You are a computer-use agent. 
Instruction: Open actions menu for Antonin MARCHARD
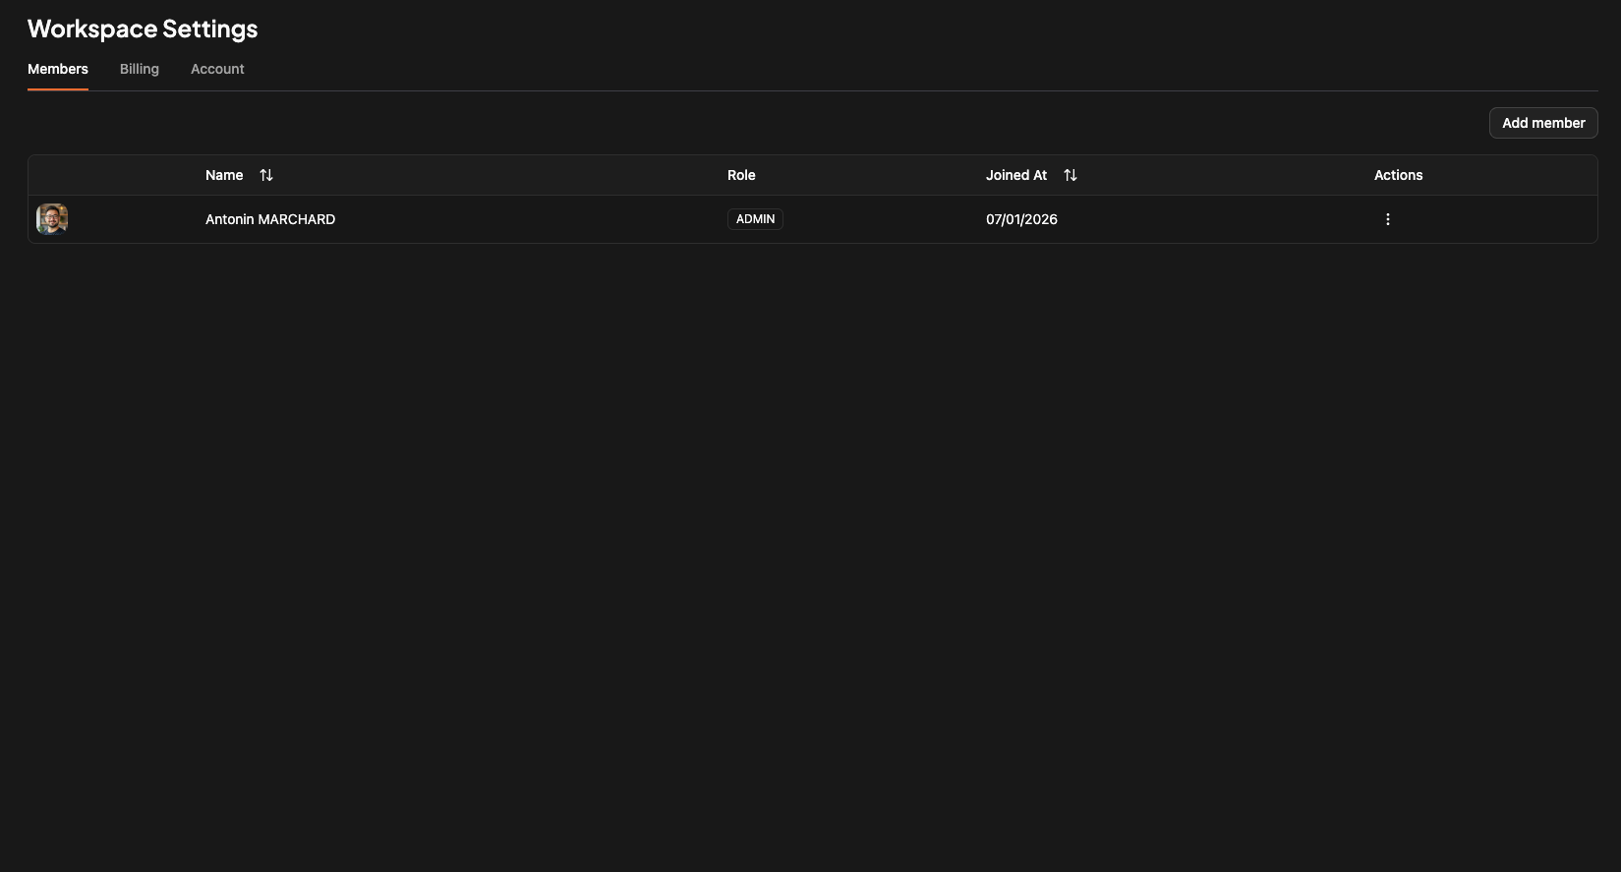click(x=1387, y=219)
